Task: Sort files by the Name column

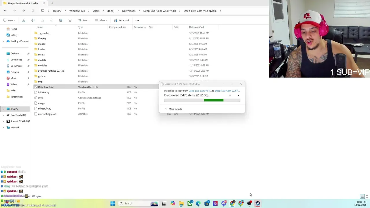Action: coord(40,27)
